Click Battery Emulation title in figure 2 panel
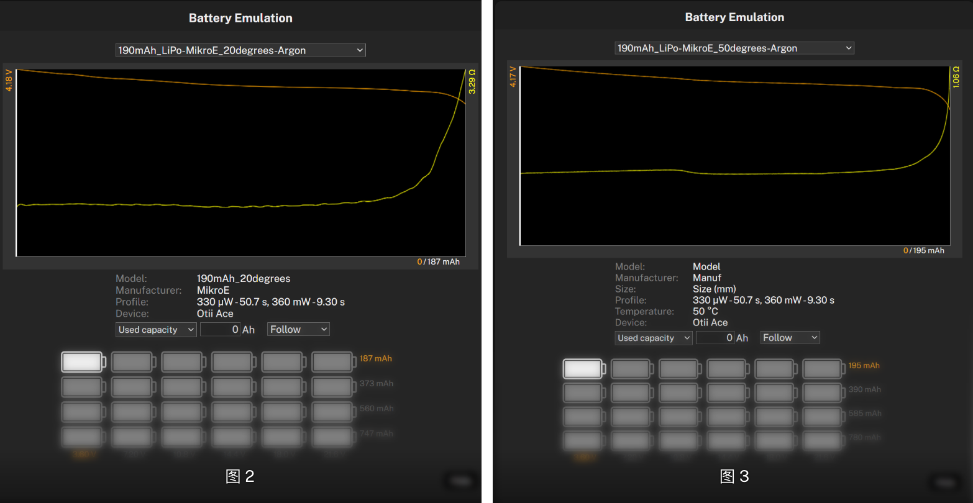Screen dimensions: 973x503 240,18
